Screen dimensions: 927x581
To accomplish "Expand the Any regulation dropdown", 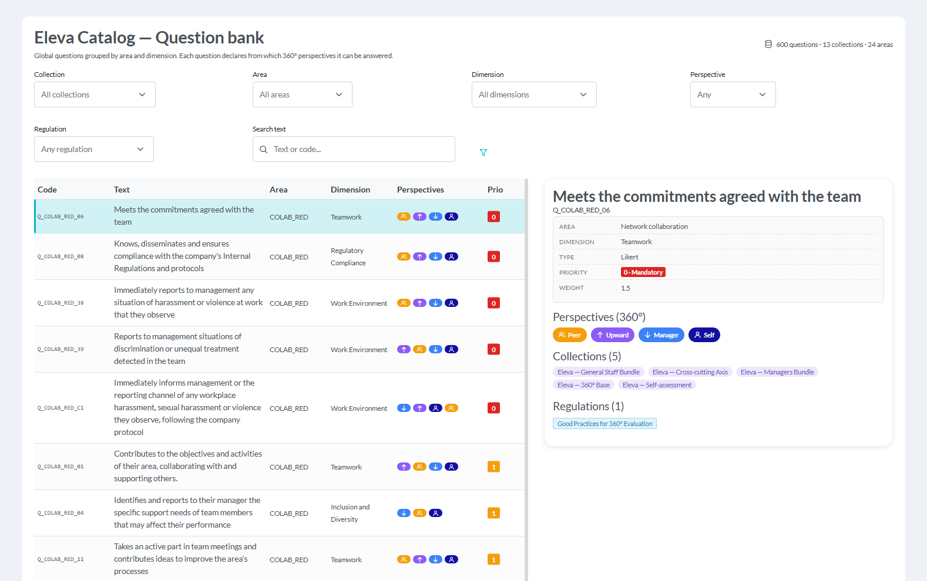I will pos(94,149).
